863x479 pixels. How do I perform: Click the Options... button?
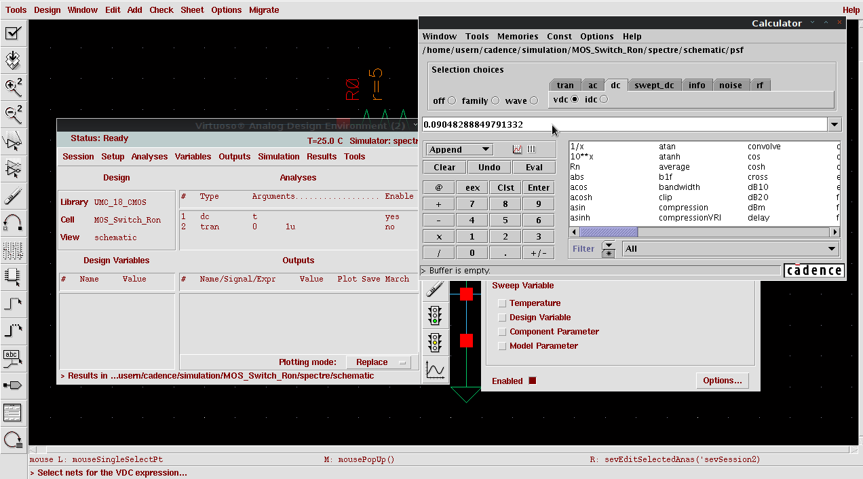[722, 381]
